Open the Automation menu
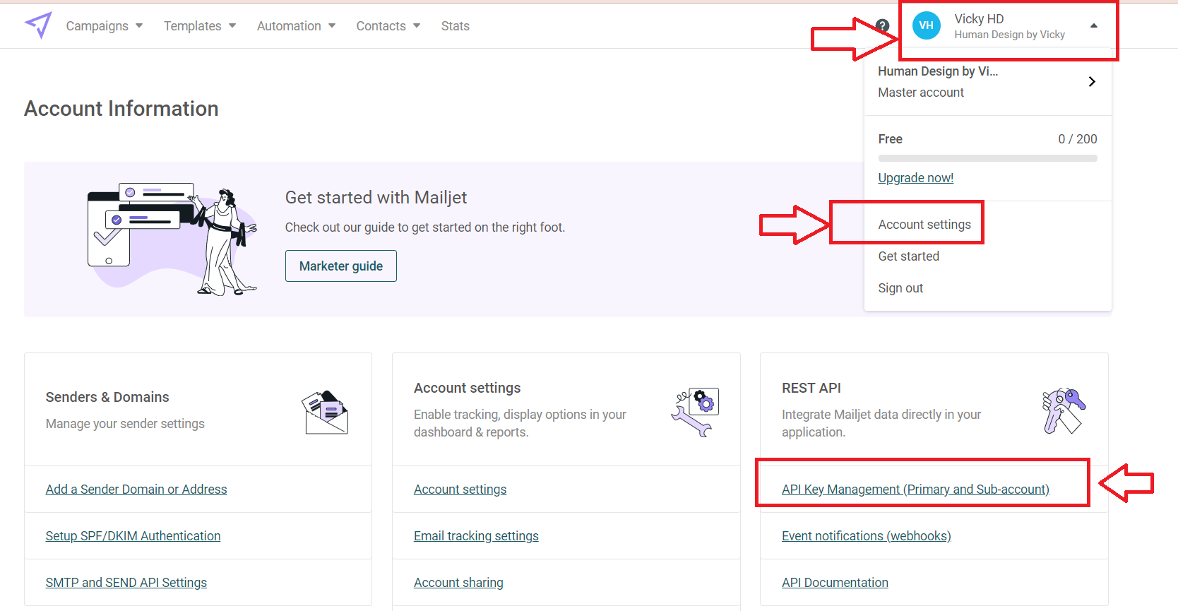This screenshot has height=611, width=1178. (296, 26)
